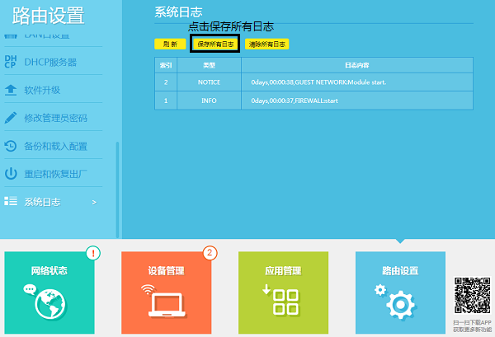Open the 设备管理 laptop tile
495x337 pixels.
coord(167,293)
